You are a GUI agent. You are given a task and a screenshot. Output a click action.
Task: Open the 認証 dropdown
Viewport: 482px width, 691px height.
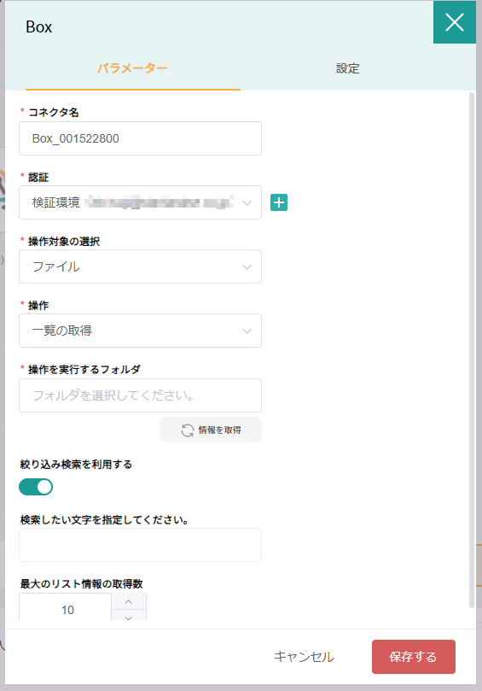(140, 202)
